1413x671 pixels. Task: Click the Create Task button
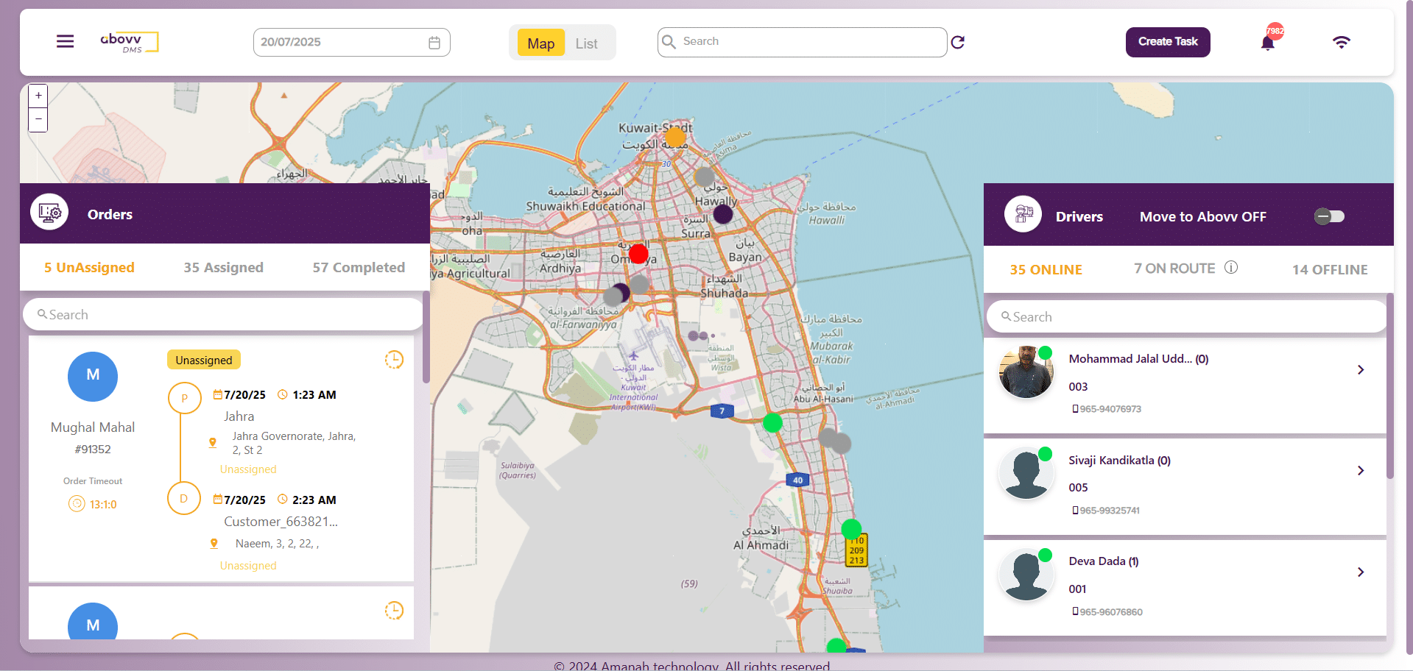[1167, 42]
